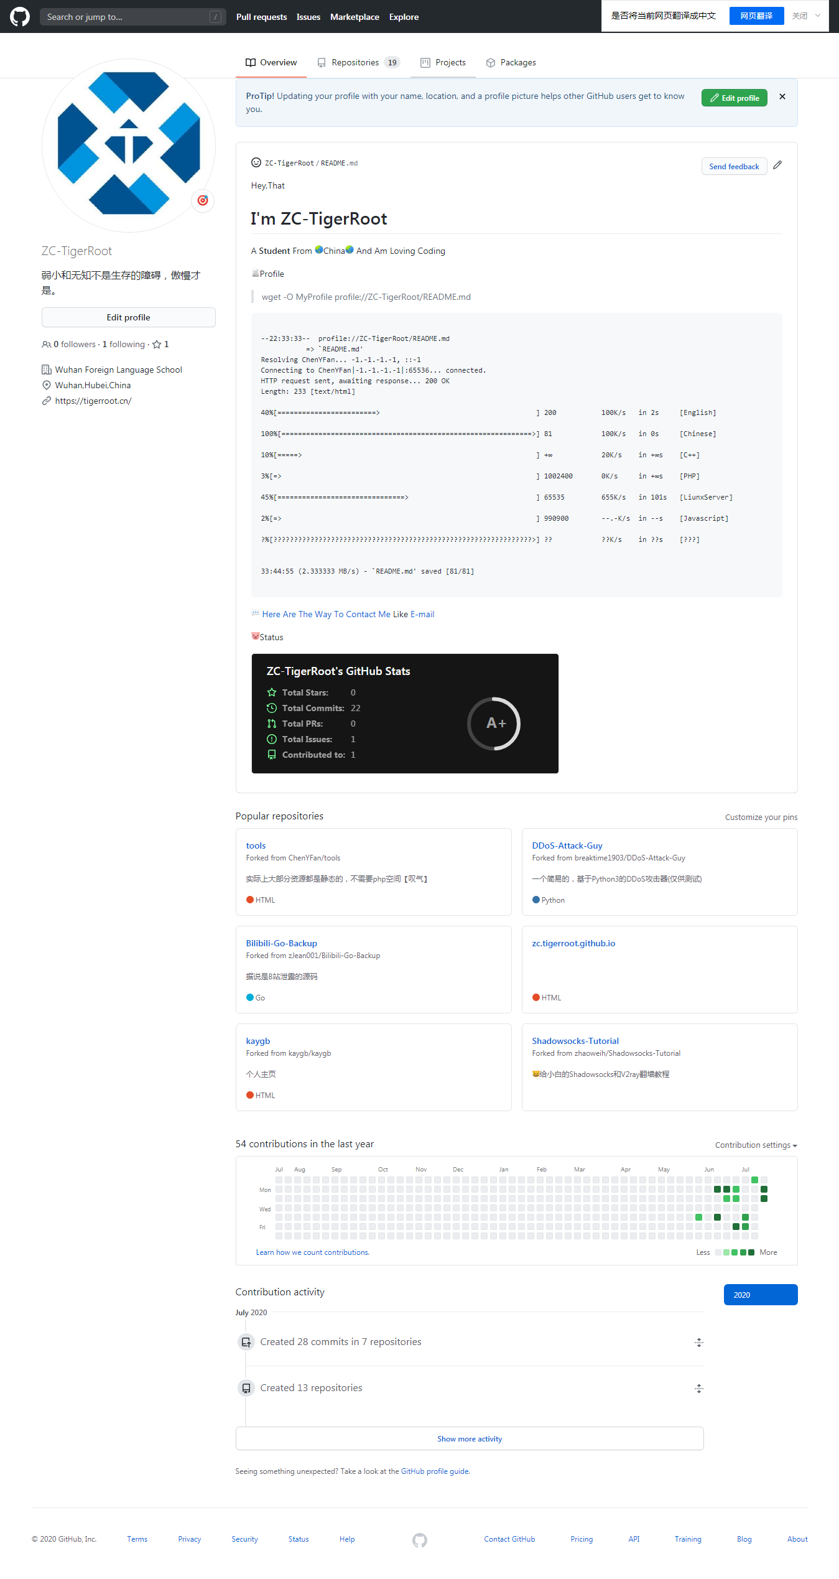Click Learn how we count contributions link
Screen dimensions: 839x1579
(x=313, y=1252)
